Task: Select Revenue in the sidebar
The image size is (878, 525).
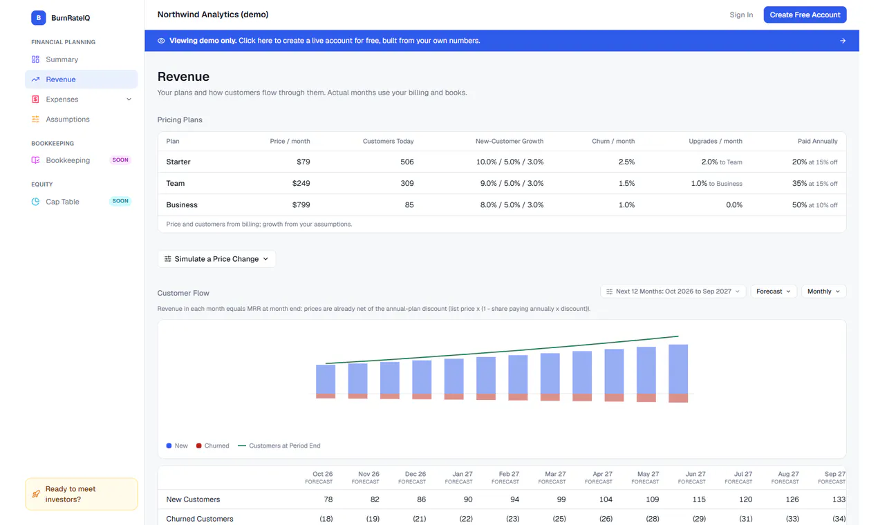Action: [x=82, y=79]
